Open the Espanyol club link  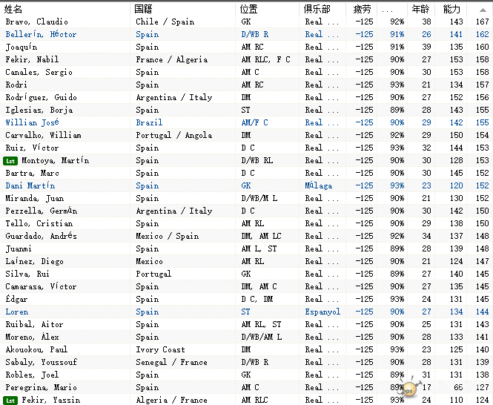pyautogui.click(x=322, y=312)
